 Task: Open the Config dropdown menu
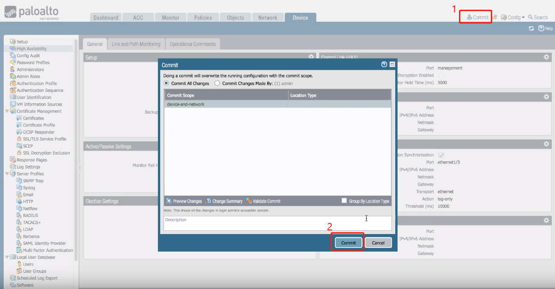tap(513, 18)
